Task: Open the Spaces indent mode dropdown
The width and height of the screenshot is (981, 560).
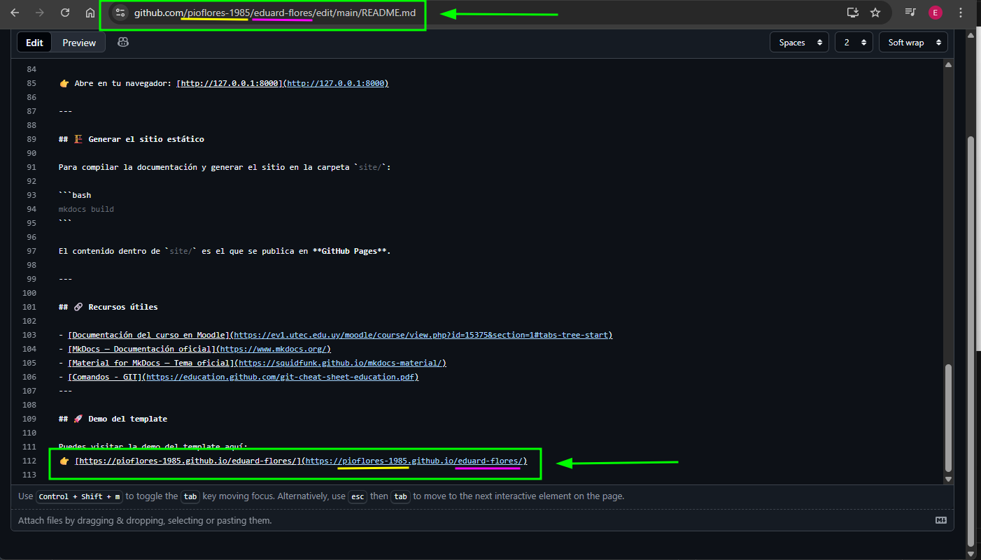Action: pos(799,43)
